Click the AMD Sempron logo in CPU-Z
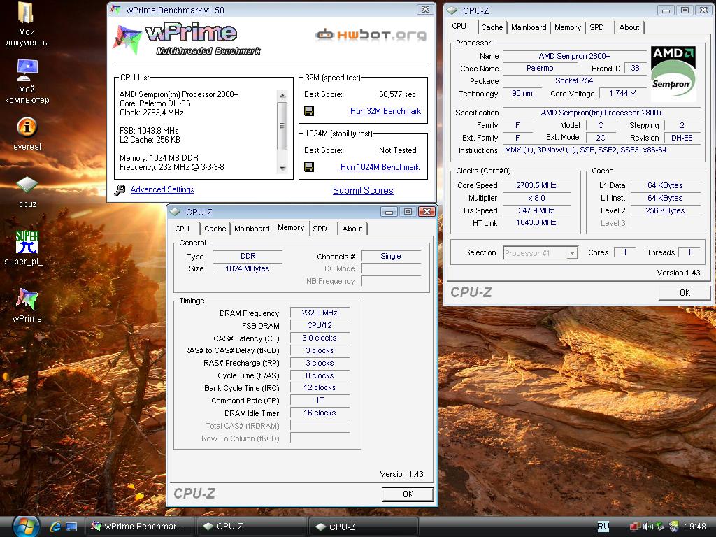The width and height of the screenshot is (716, 537). point(673,73)
